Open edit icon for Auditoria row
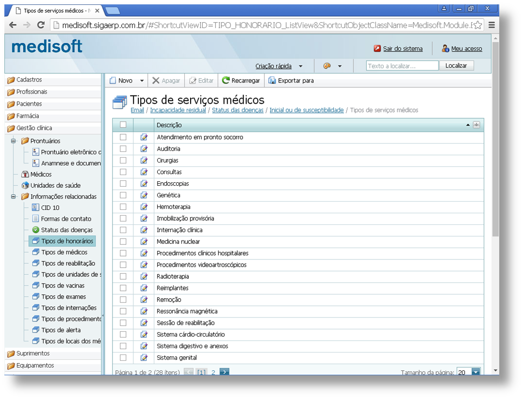 [144, 149]
